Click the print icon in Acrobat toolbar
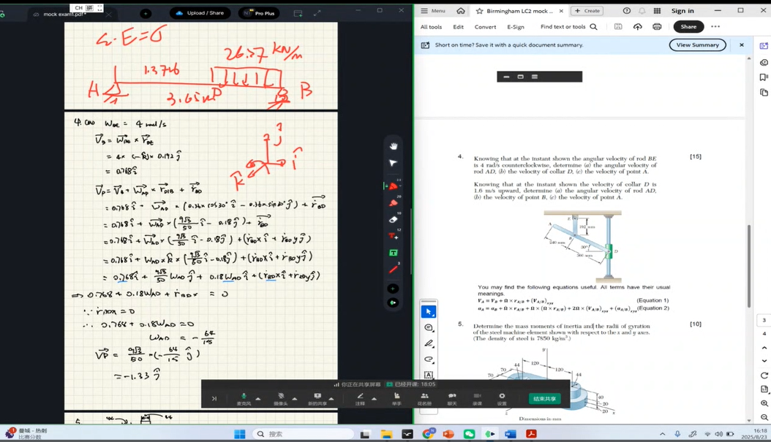This screenshot has height=442, width=771. coord(656,27)
